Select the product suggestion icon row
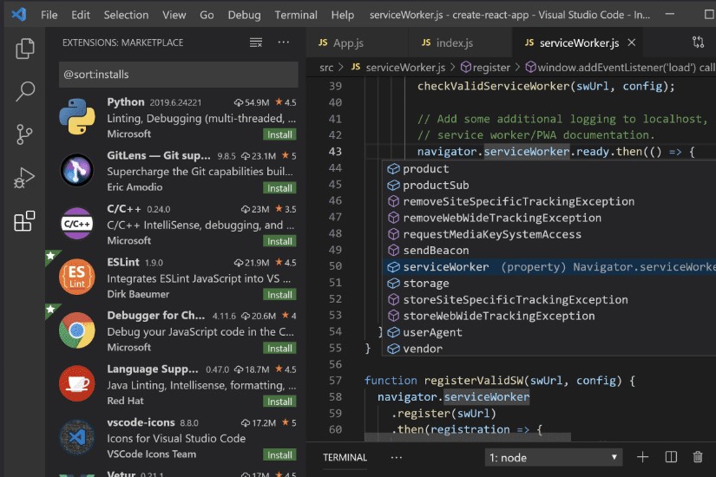Screen dimensions: 716x477 click(x=548, y=169)
